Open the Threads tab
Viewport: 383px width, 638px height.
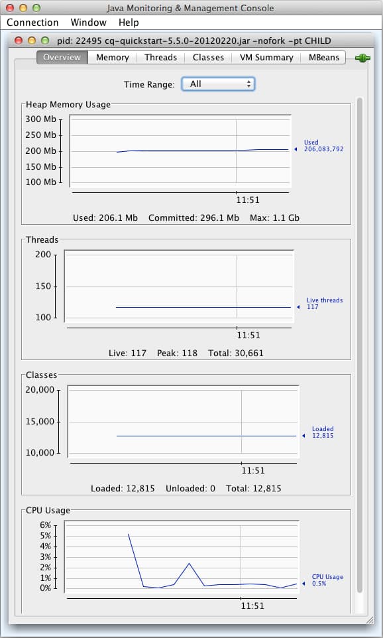[160, 58]
